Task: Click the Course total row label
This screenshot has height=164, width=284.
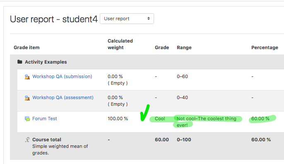Action: point(47,140)
